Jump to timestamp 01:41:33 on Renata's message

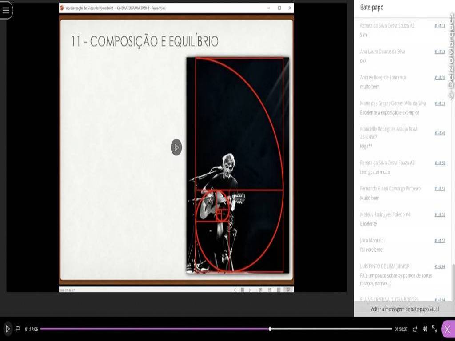coord(439,26)
